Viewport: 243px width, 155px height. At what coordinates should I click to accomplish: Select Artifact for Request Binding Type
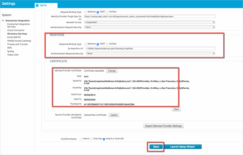pos(107,12)
